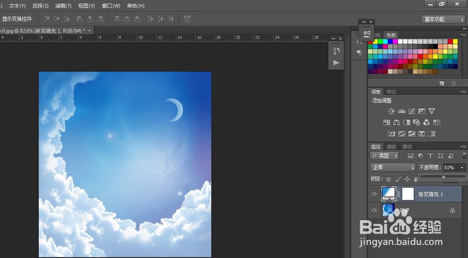Toggle adjustment layer filter
Screen dimensions: 468x258
point(421,155)
